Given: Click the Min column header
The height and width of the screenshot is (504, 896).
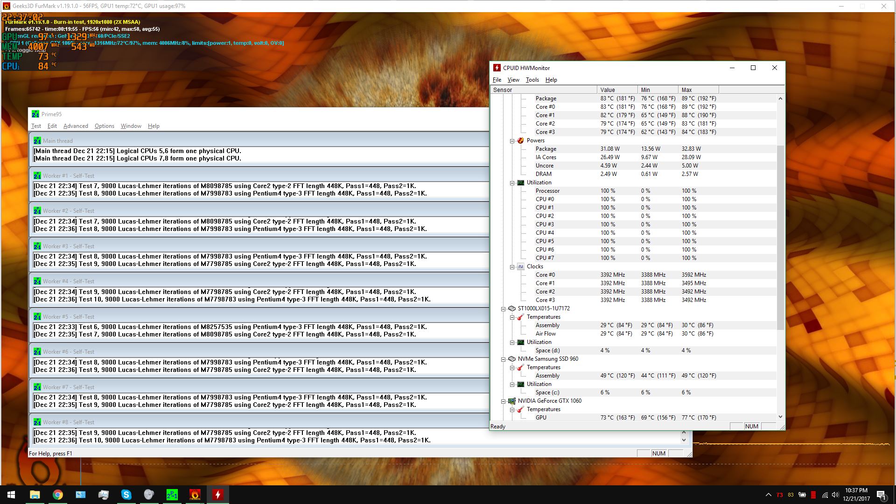Looking at the screenshot, I should (658, 90).
